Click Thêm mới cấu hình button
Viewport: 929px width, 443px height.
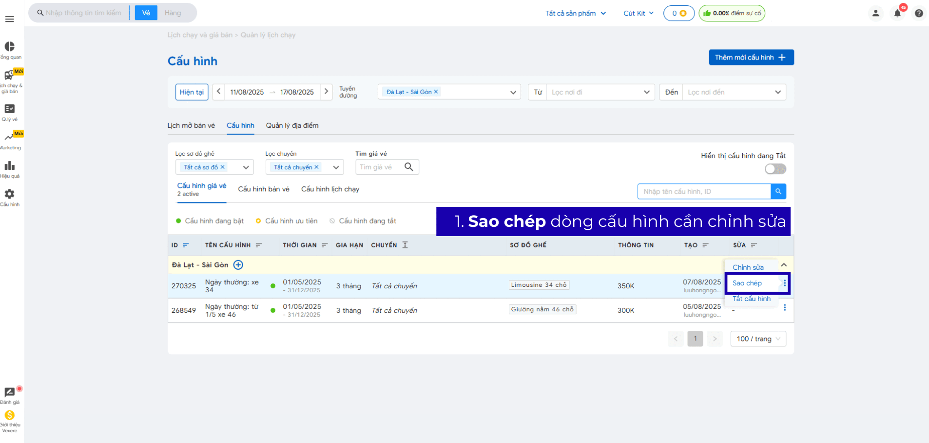pyautogui.click(x=751, y=57)
